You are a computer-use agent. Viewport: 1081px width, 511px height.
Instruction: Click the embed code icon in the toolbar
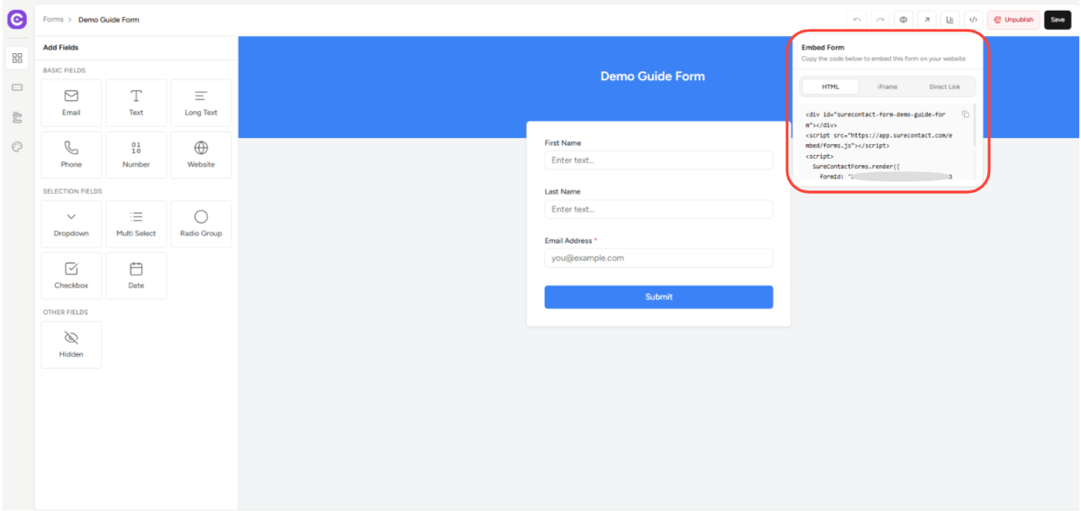974,20
